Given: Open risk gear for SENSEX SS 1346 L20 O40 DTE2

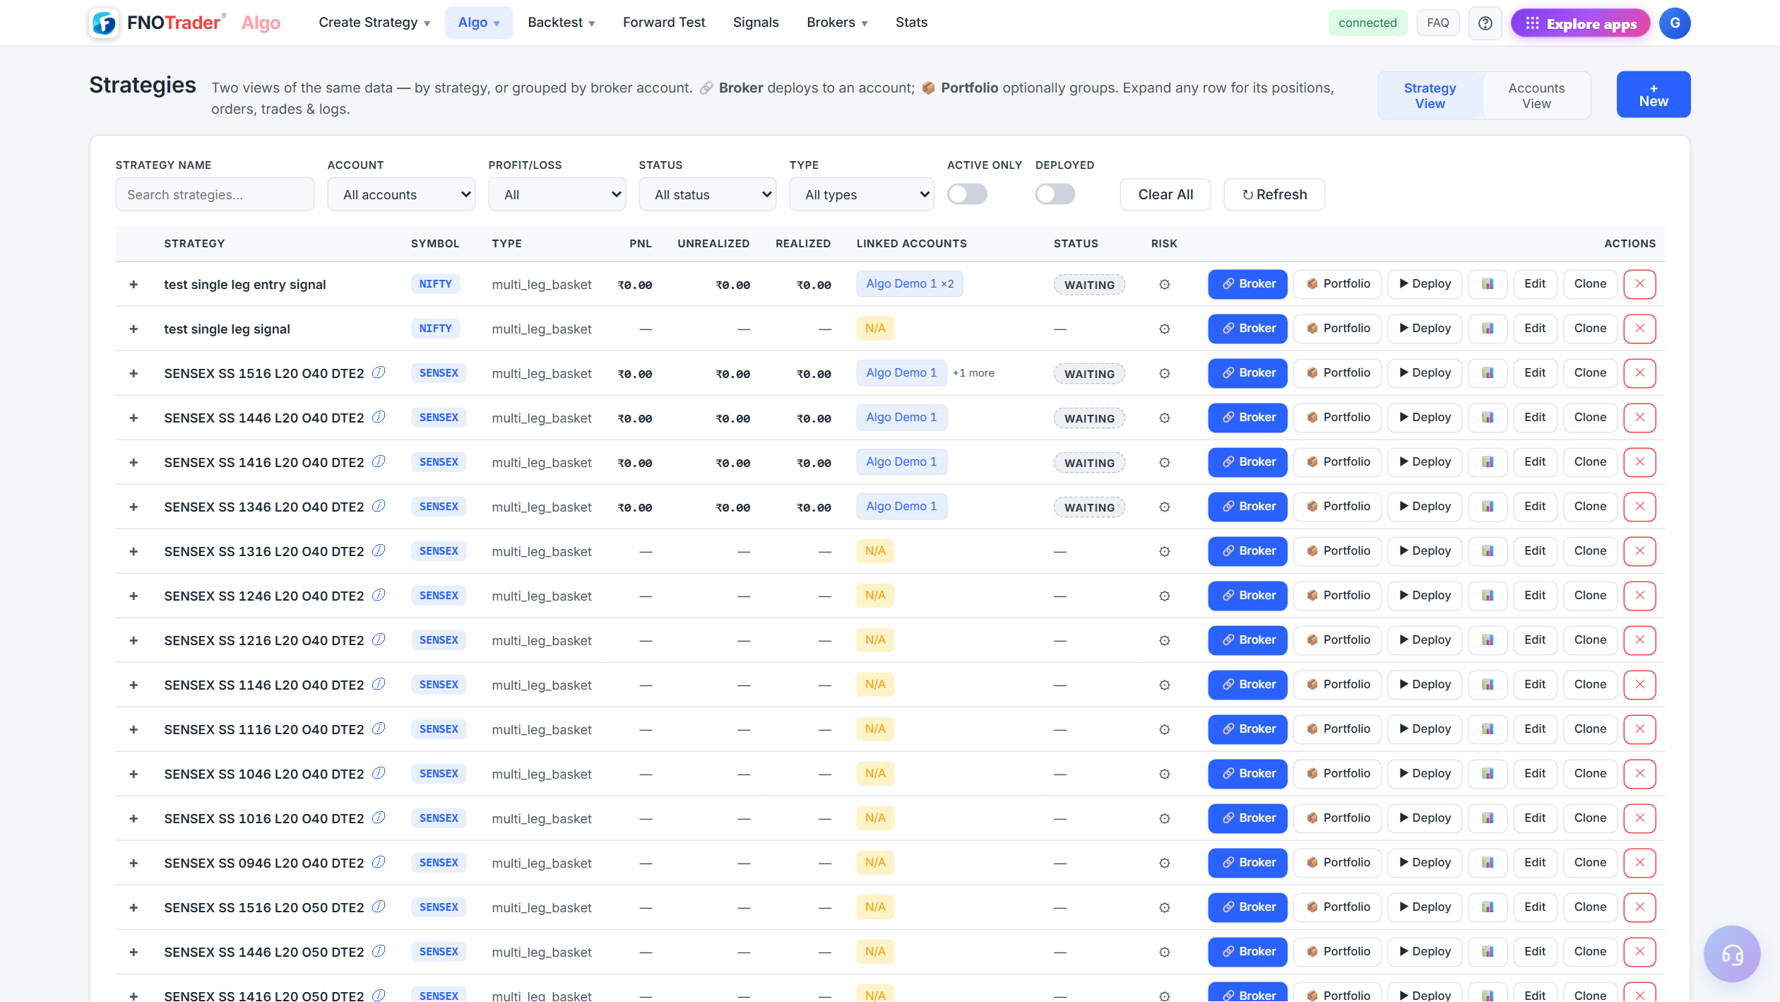Looking at the screenshot, I should [x=1165, y=507].
